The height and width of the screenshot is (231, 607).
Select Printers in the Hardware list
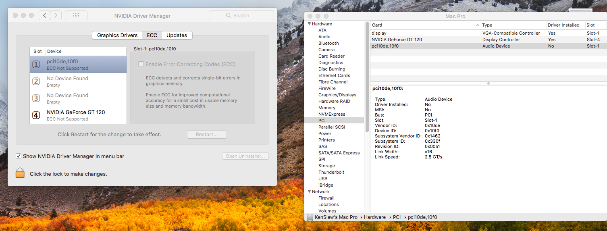pos(326,140)
